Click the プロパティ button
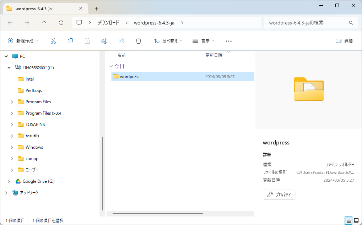The height and width of the screenshot is (225, 362). pyautogui.click(x=279, y=194)
